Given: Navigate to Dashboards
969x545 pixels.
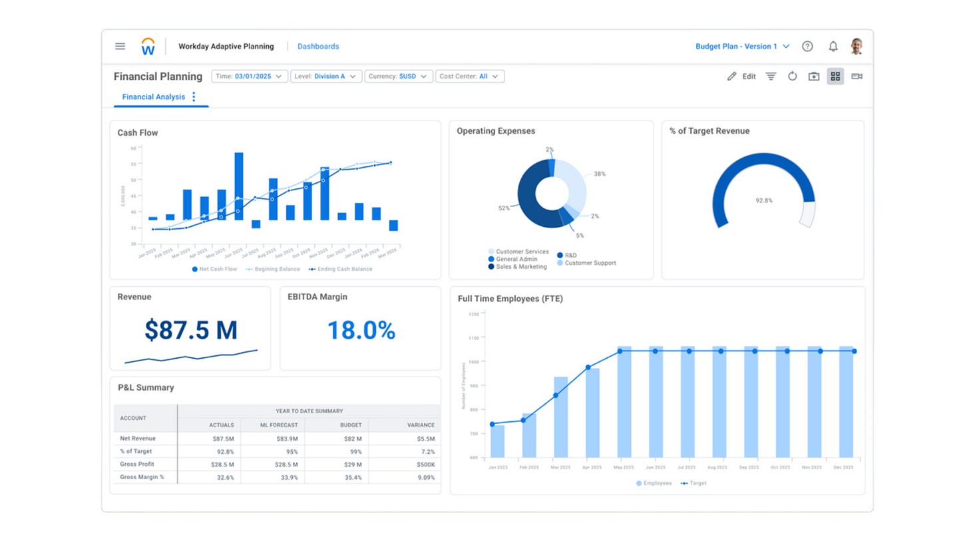Looking at the screenshot, I should [x=318, y=46].
